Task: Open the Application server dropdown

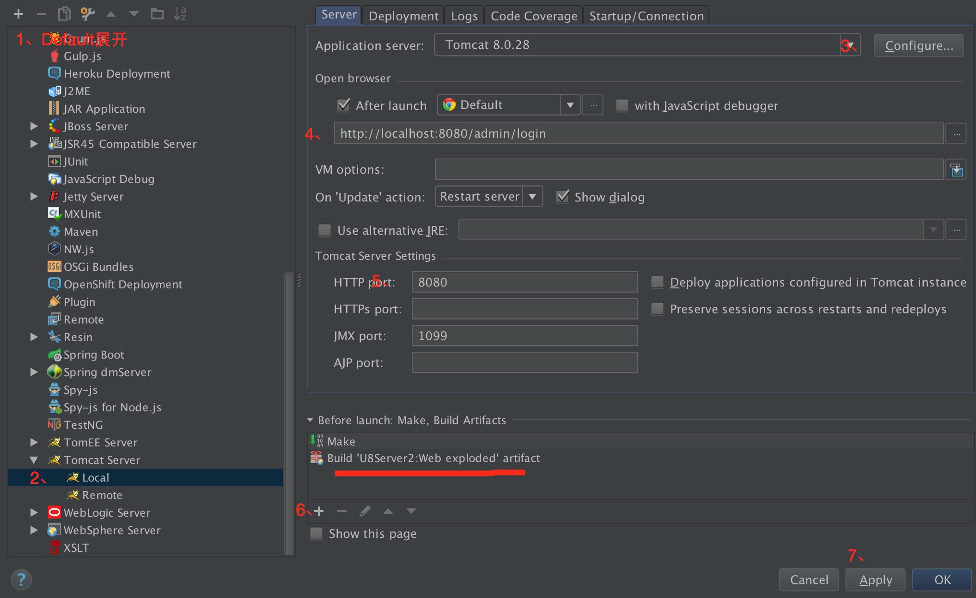Action: tap(850, 45)
